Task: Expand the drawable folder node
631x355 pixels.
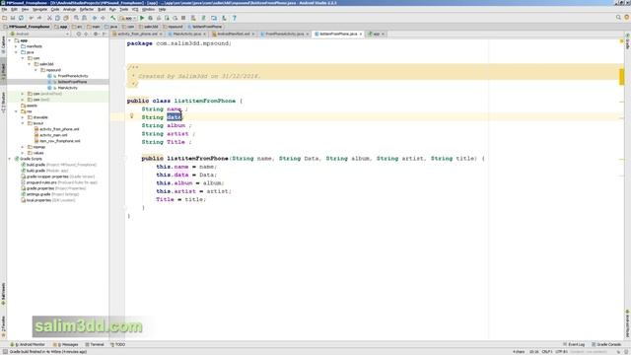Action: [23, 117]
